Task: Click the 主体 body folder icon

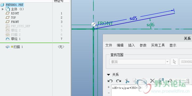Action: [x=8, y=9]
